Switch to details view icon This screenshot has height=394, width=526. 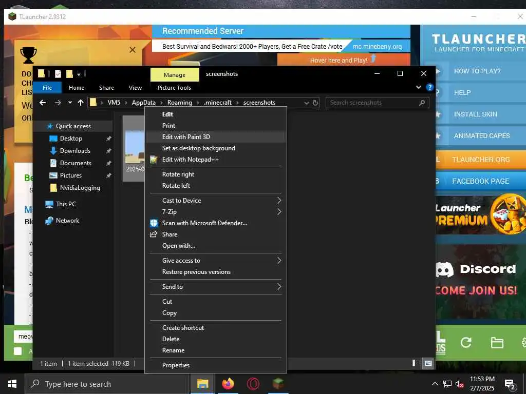click(416, 363)
